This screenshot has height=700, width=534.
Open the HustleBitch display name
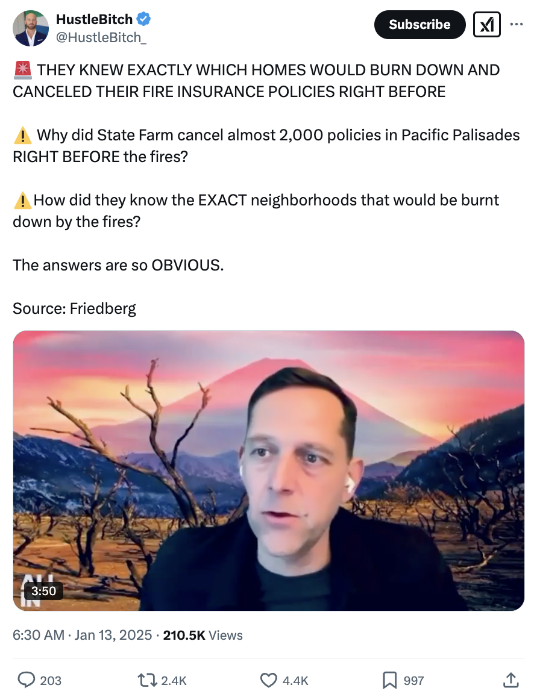tap(94, 19)
